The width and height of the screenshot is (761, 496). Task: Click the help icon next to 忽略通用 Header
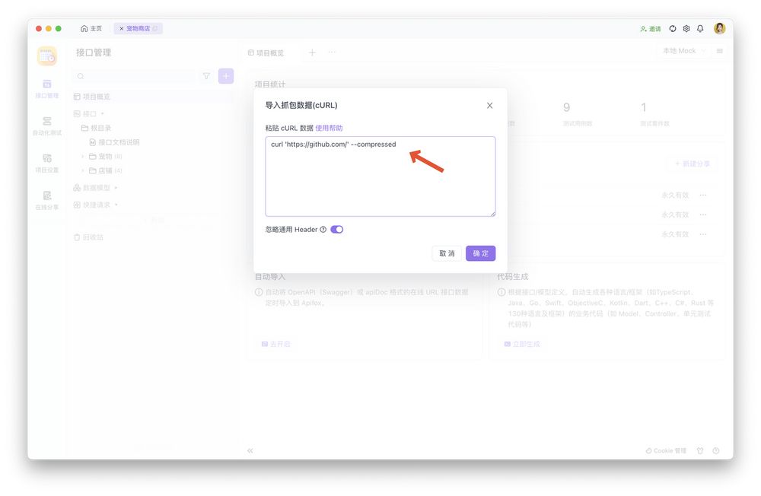point(323,230)
